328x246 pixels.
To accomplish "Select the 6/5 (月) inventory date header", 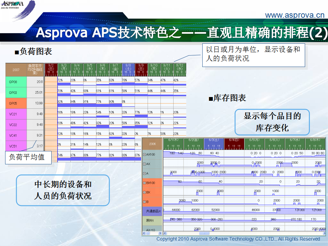I will click(x=254, y=144).
